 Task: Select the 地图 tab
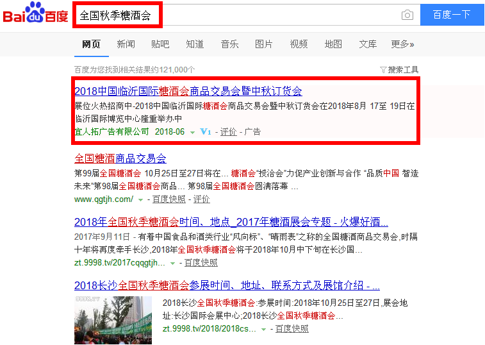(x=333, y=44)
